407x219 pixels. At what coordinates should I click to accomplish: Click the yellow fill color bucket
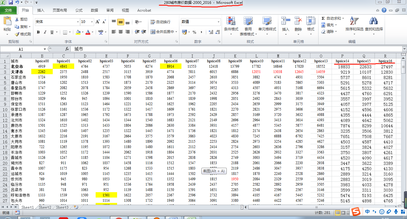click(x=78, y=32)
